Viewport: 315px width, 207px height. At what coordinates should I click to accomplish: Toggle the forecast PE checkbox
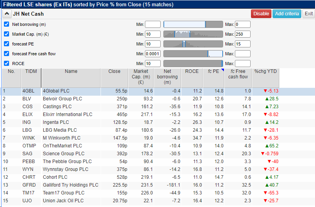(x=6, y=44)
